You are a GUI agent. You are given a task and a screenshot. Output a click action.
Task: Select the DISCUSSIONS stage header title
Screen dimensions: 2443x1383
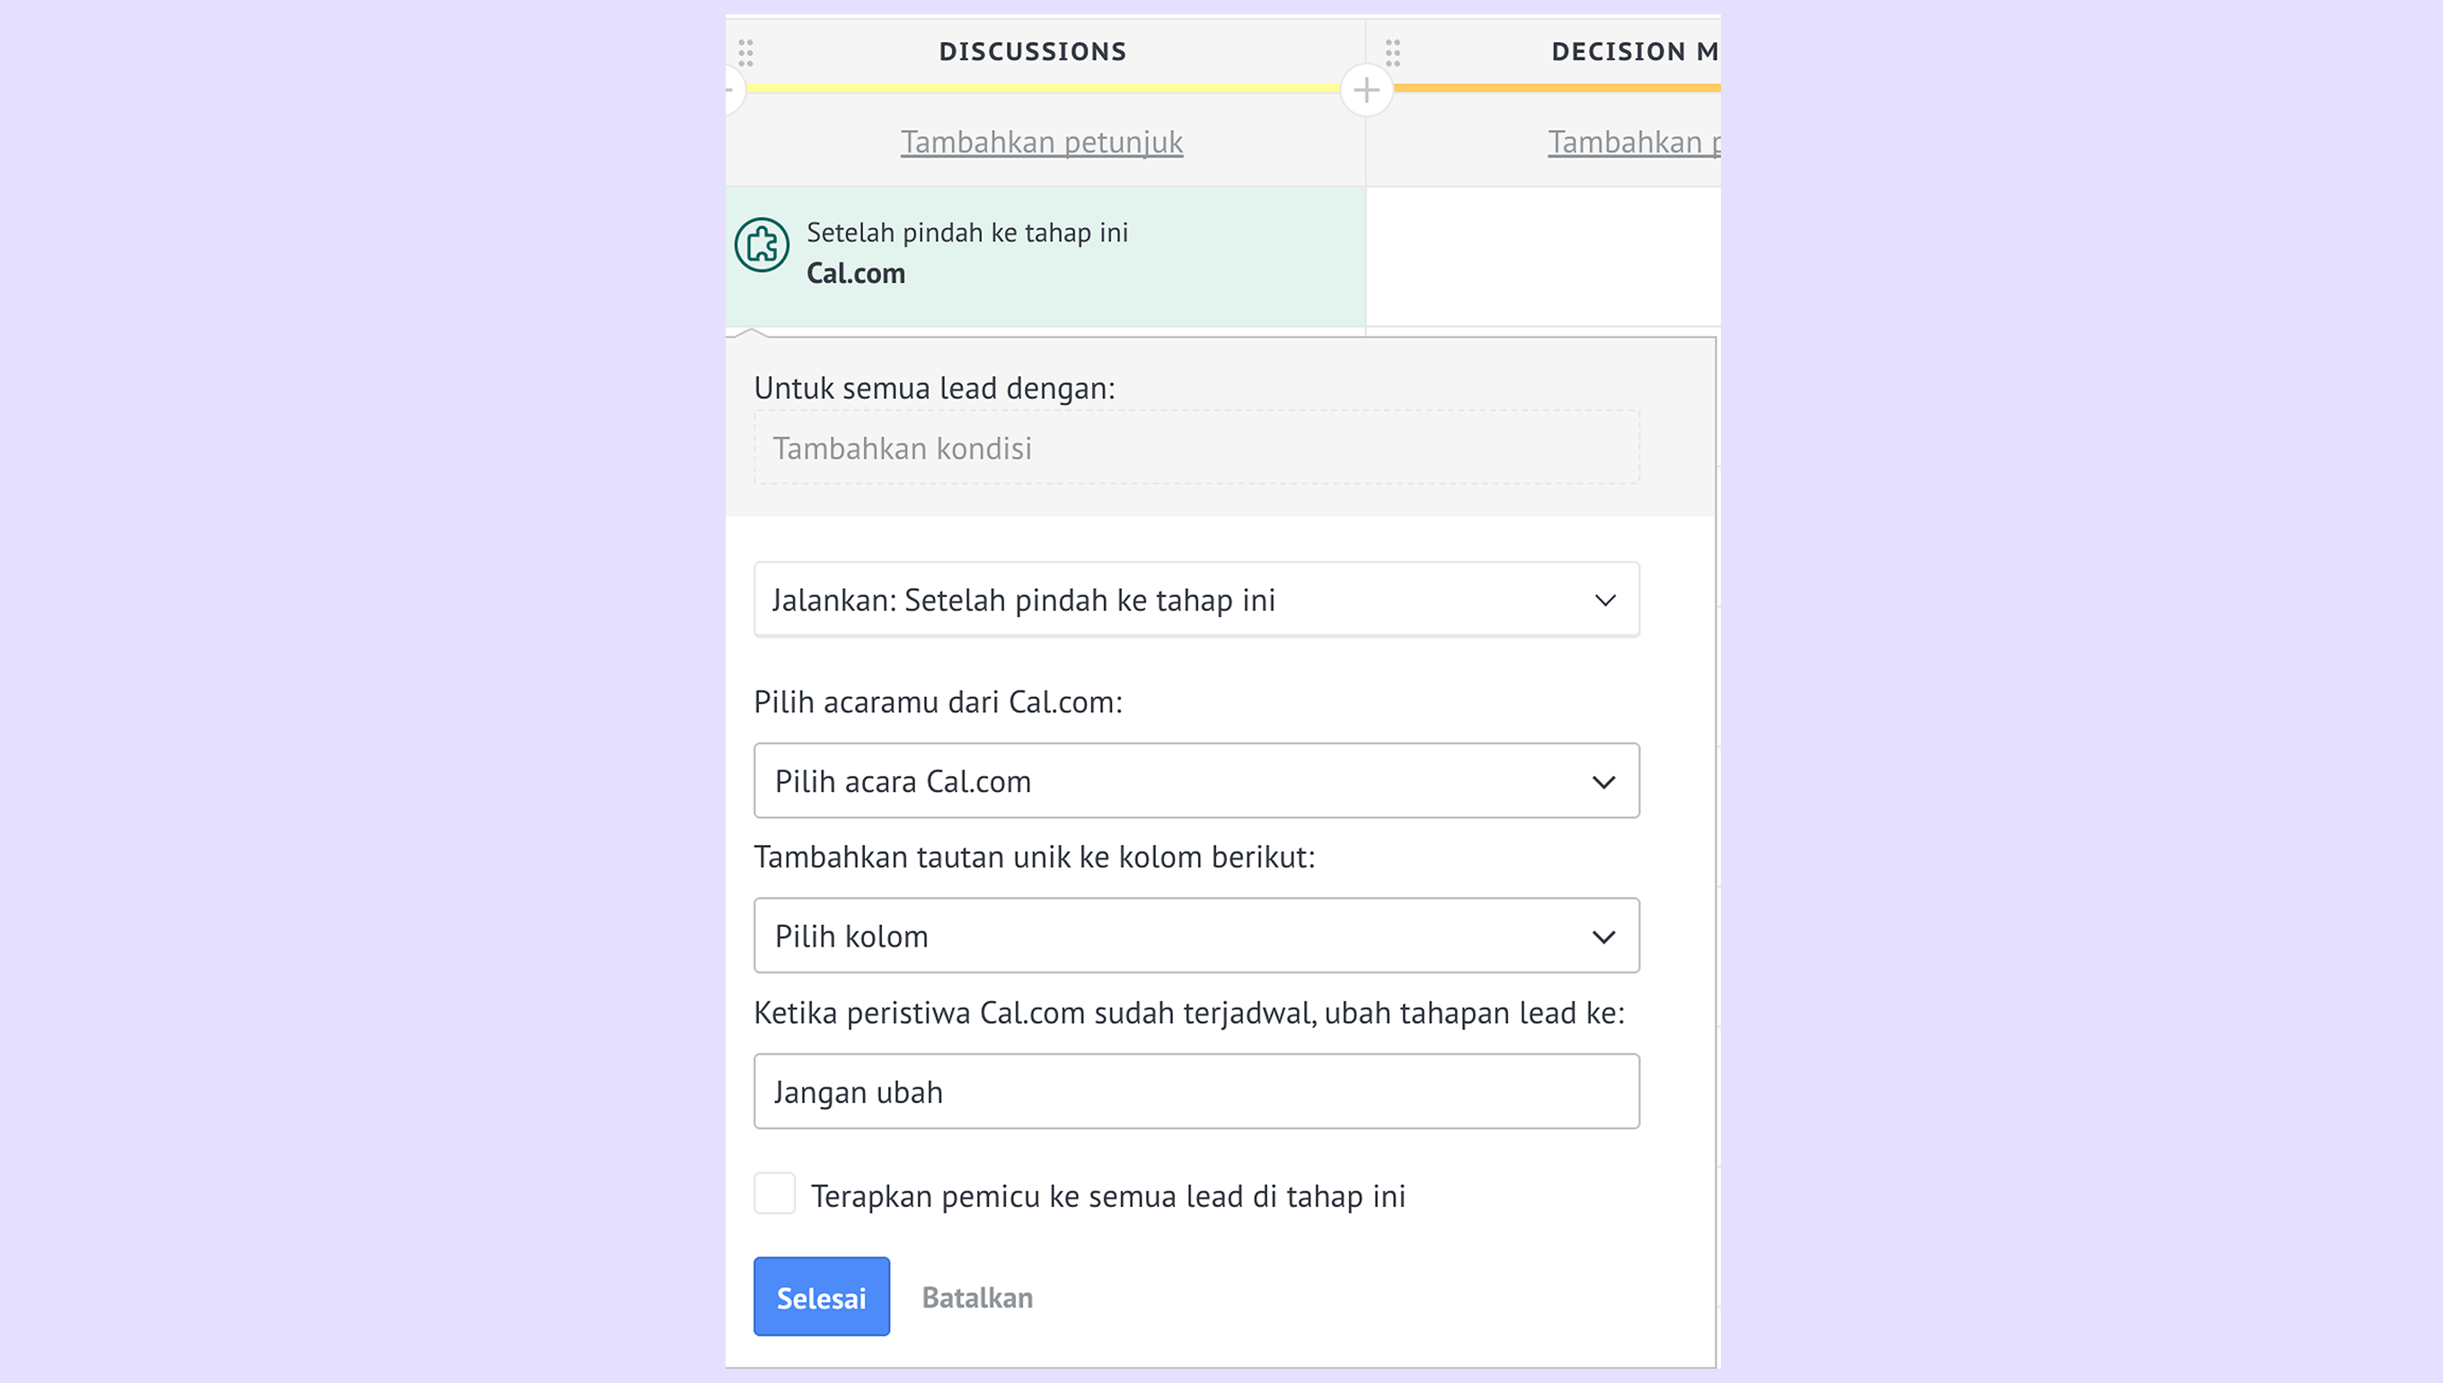click(x=1033, y=51)
